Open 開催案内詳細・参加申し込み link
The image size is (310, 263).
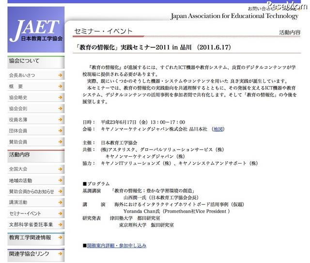[x=117, y=246]
